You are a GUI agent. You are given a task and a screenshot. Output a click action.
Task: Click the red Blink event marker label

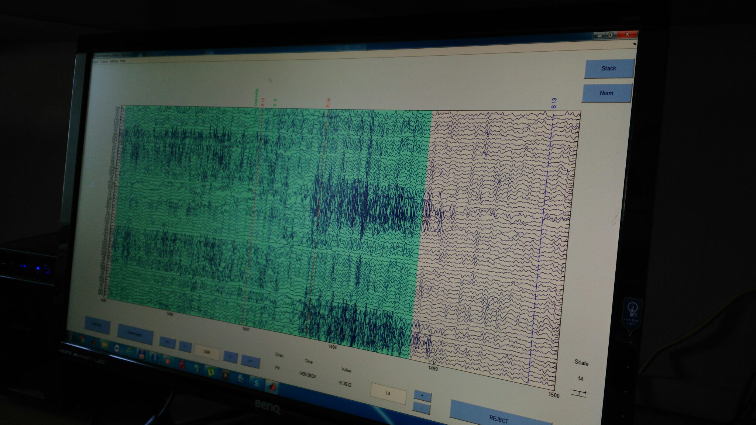[328, 103]
